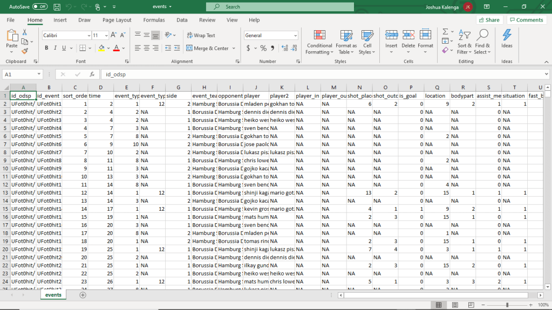Enable Wrap Text for selected cells

point(201,35)
